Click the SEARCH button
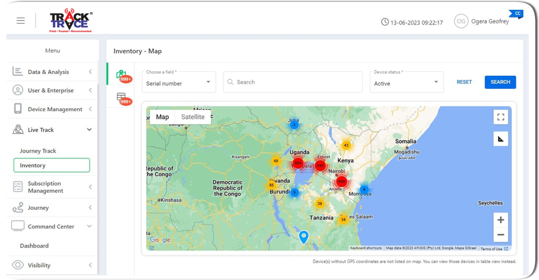539x280 pixels. (x=500, y=82)
